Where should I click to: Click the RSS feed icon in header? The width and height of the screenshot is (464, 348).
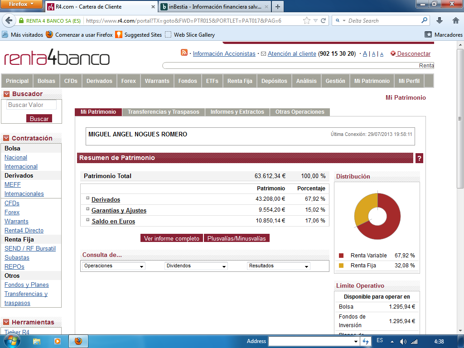184,53
